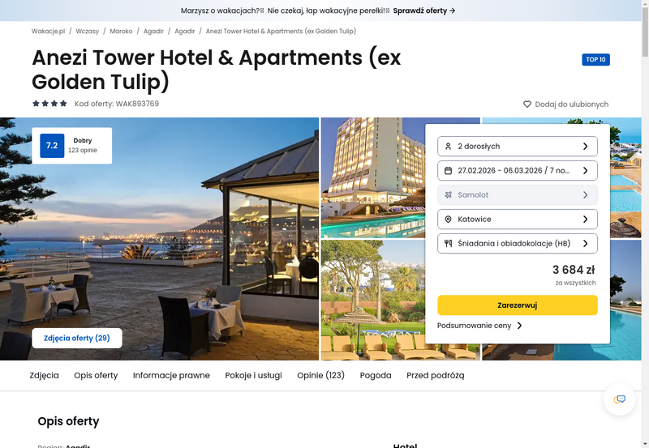
Task: Open the chat support bubble icon
Action: point(619,399)
